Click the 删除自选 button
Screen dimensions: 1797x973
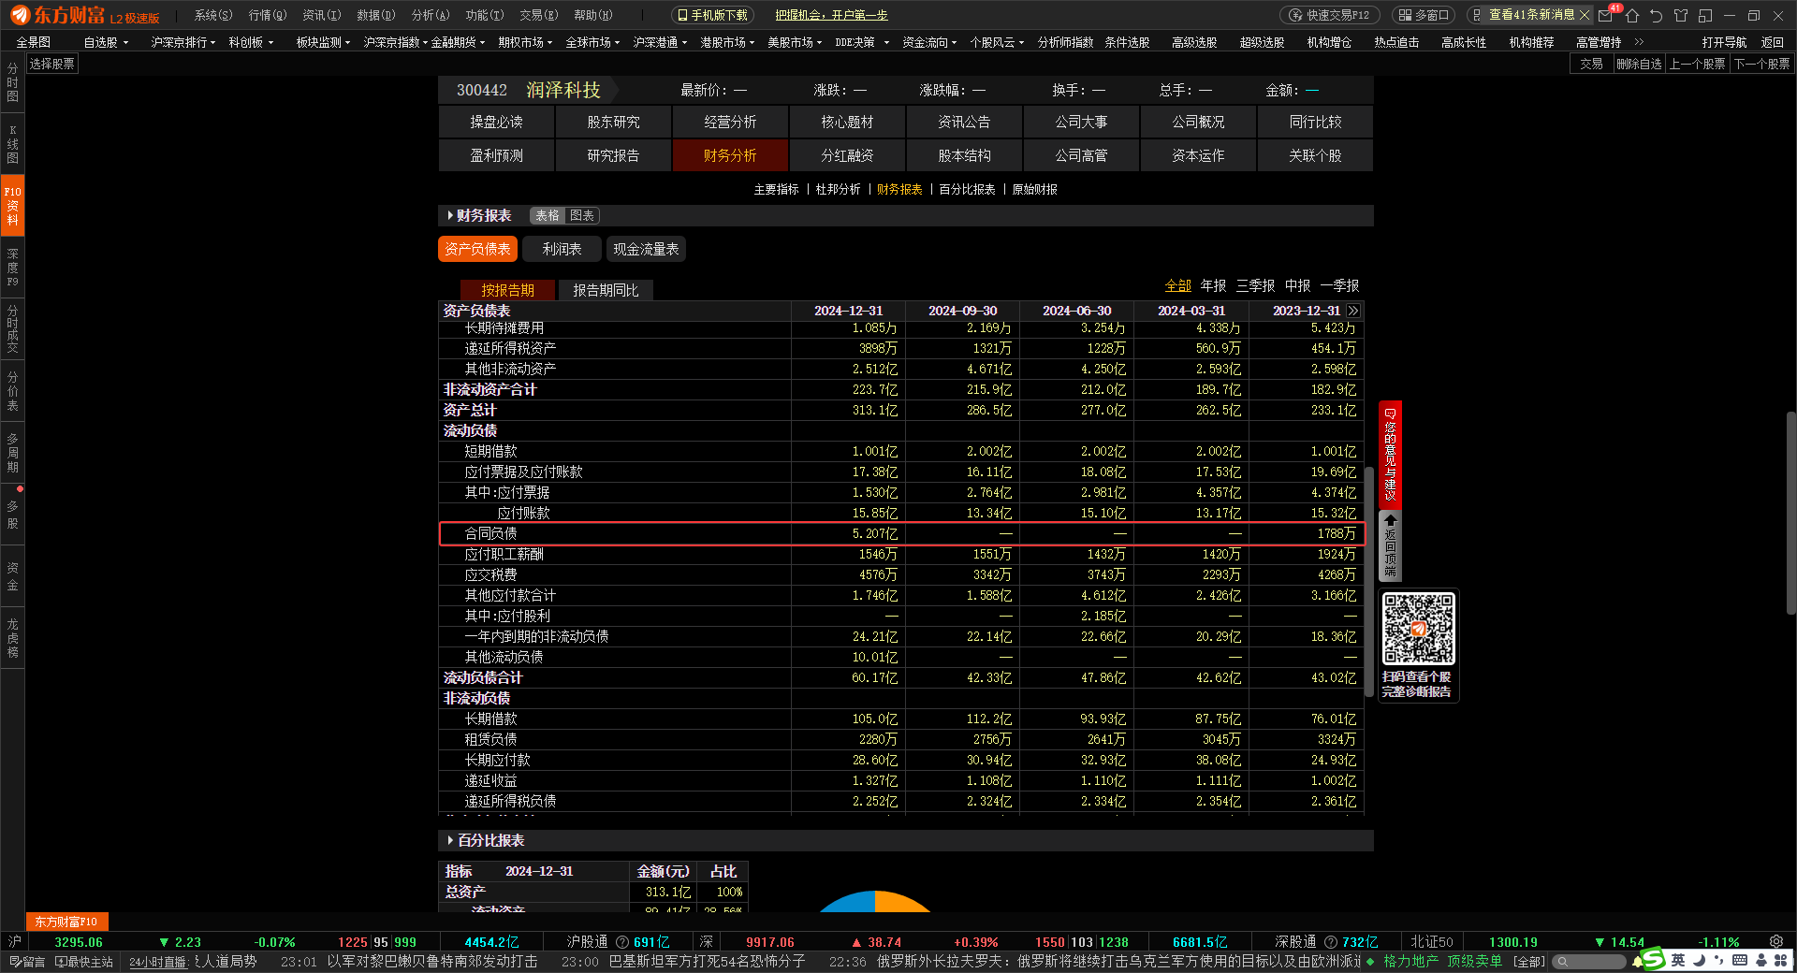pyautogui.click(x=1639, y=64)
